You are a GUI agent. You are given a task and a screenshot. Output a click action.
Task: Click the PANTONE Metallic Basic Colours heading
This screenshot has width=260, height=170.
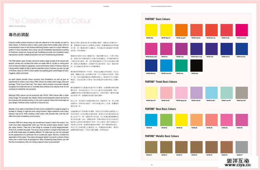coord(162,136)
